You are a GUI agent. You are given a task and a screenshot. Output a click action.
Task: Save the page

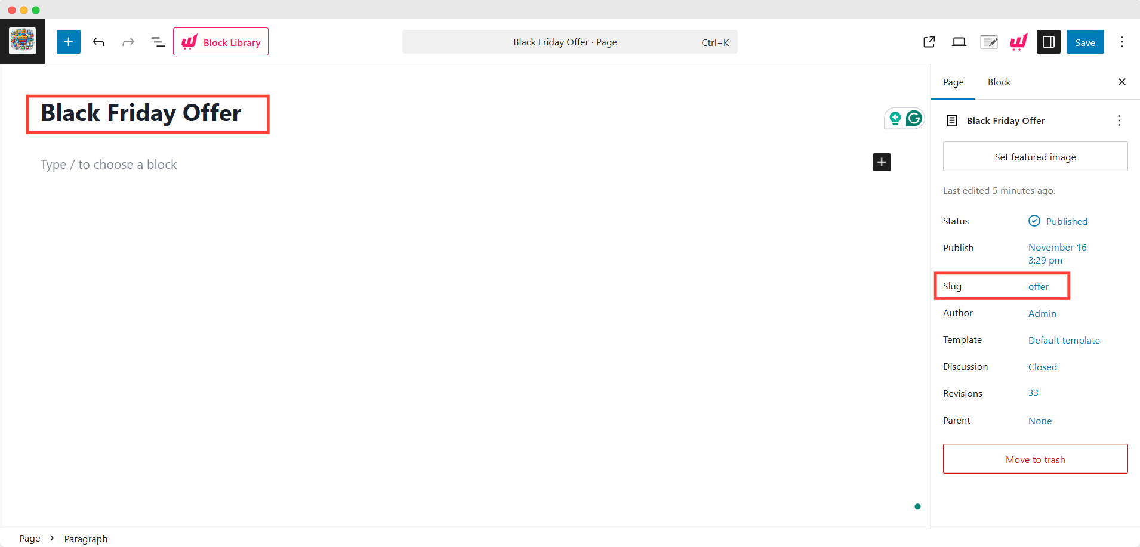click(1084, 42)
